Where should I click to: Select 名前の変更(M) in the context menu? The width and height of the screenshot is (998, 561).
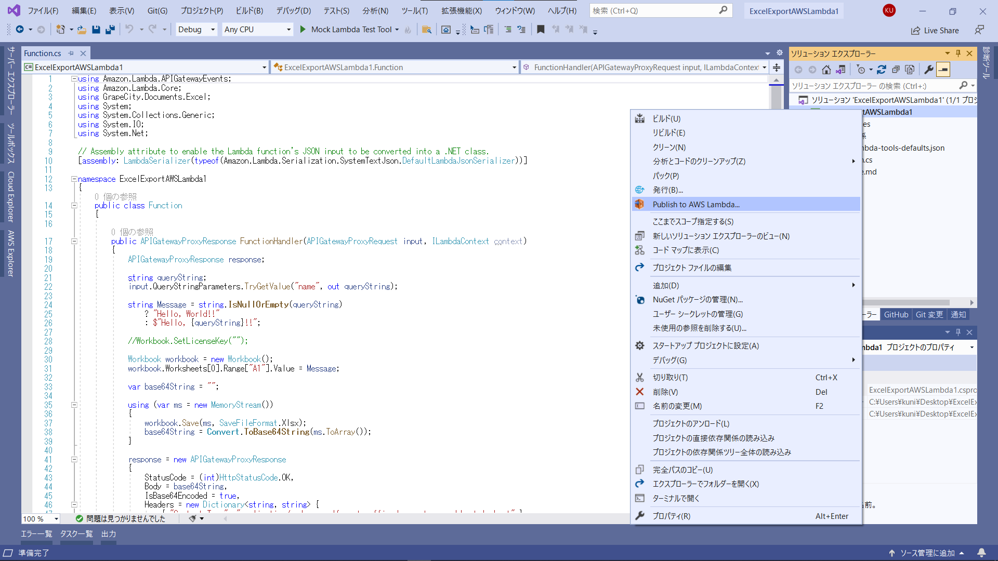tap(746, 406)
